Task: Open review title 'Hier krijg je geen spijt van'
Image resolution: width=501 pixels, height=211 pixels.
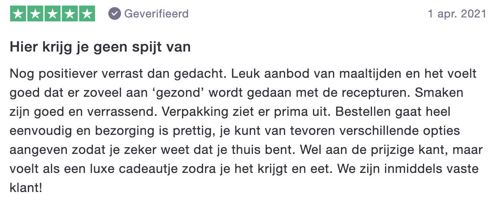Action: point(100,48)
